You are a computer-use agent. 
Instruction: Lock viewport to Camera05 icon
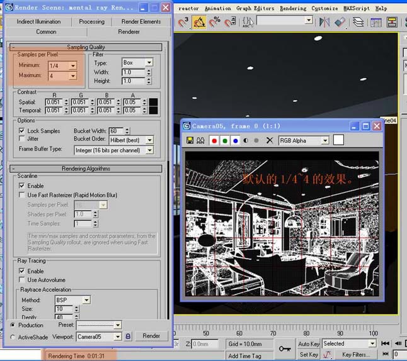pos(128,336)
